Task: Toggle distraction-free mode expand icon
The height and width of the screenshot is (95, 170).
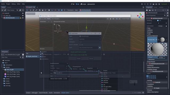Action: 143,7
